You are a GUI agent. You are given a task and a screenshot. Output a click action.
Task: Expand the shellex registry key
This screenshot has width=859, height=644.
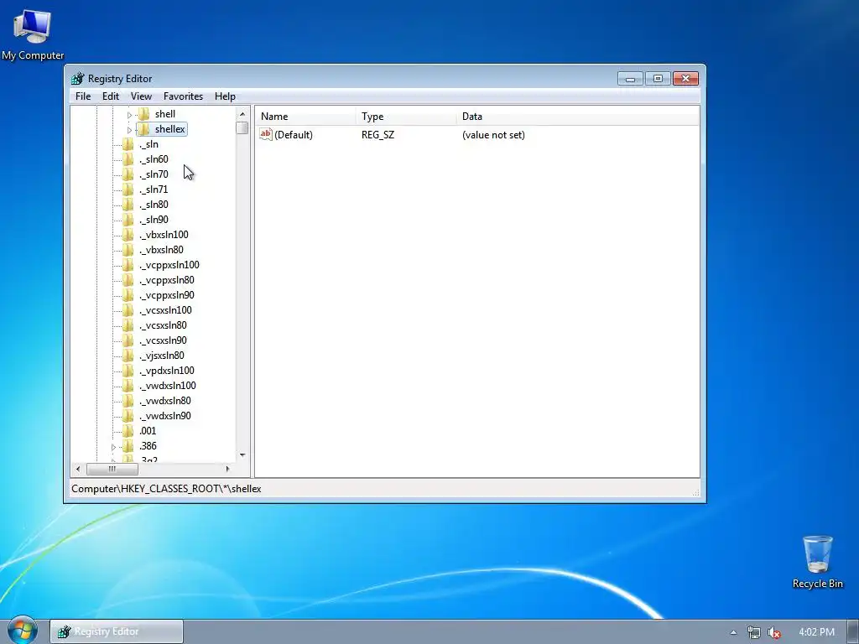(129, 130)
